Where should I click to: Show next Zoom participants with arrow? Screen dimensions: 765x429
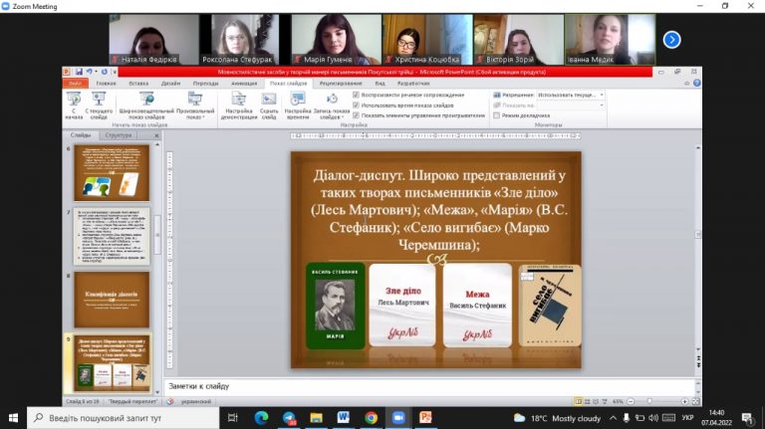pyautogui.click(x=671, y=40)
